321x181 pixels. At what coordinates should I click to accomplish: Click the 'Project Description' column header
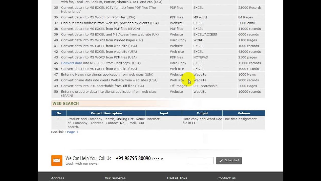tap(106, 113)
